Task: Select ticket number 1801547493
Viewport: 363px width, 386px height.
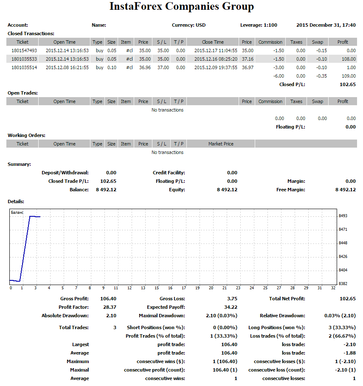Action: (24, 50)
